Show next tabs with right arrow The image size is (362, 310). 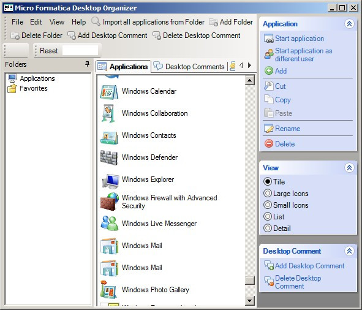(249, 66)
